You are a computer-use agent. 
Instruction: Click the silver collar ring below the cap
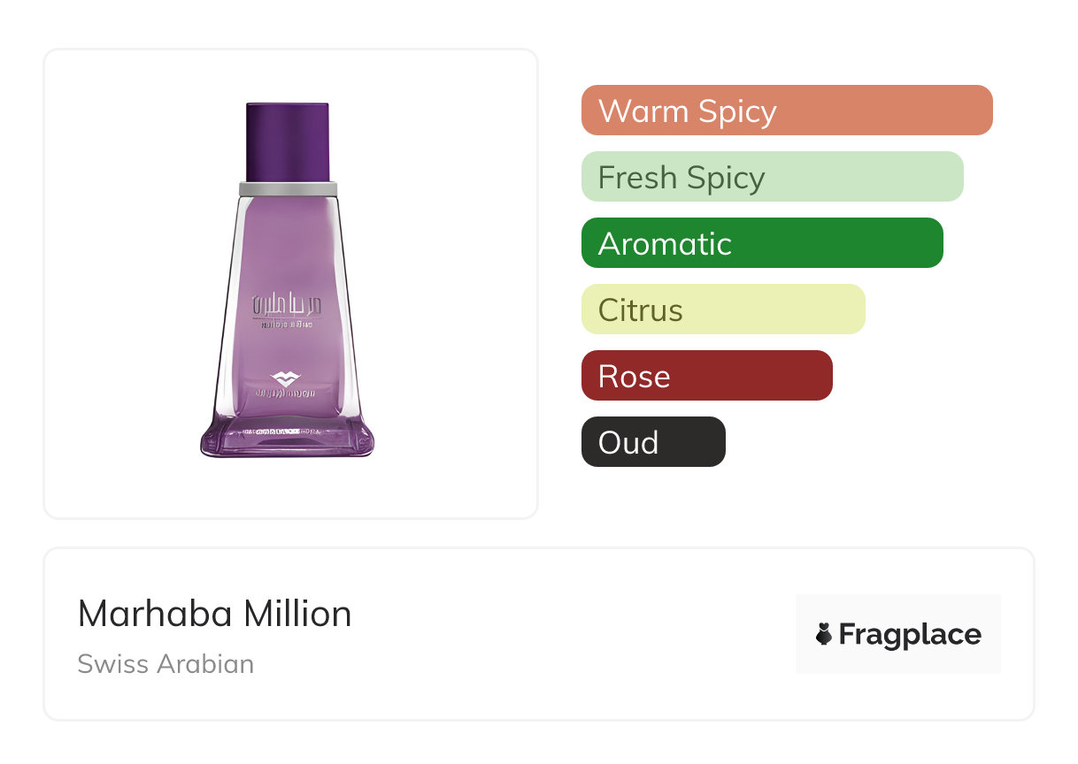coord(288,187)
